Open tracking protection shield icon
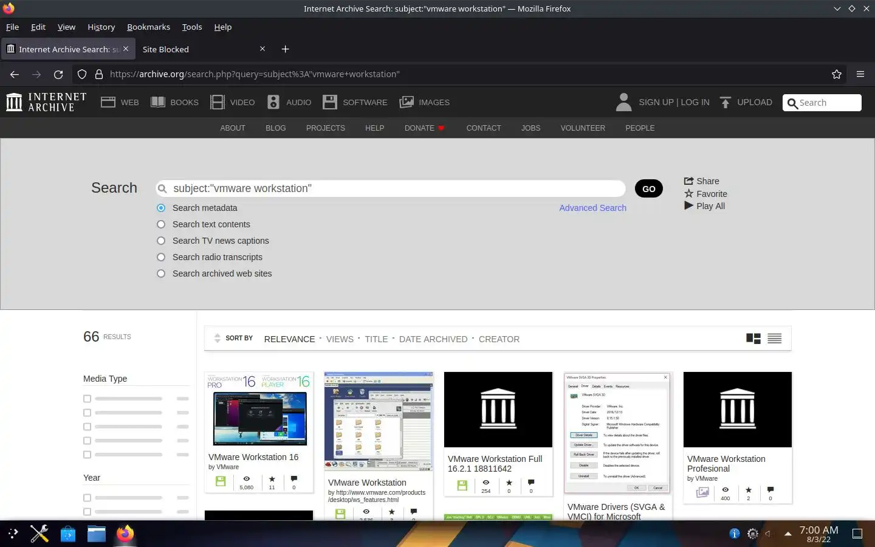875x547 pixels. point(82,74)
